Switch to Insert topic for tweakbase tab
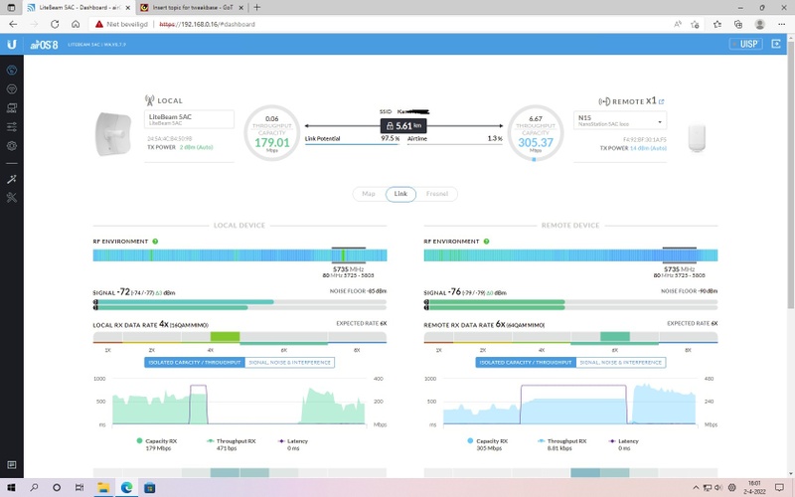The width and height of the screenshot is (795, 497). point(191,8)
